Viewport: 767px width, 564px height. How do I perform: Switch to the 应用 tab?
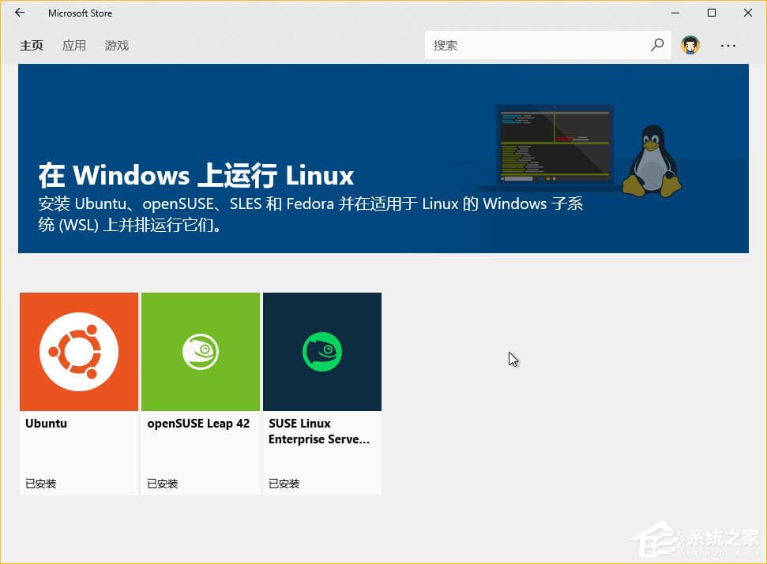tap(74, 45)
